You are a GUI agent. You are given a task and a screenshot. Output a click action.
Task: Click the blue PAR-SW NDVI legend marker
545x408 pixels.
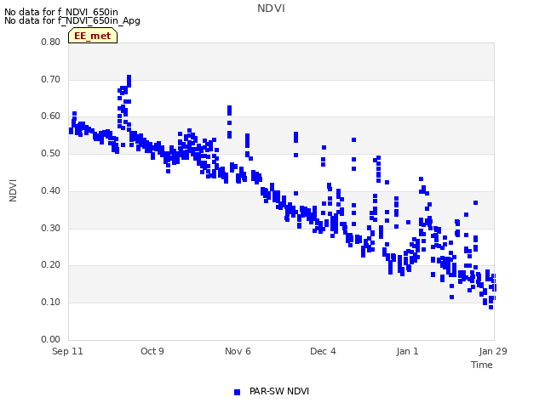coord(237,392)
